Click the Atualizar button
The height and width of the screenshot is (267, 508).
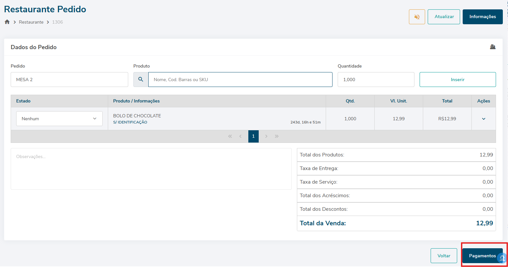click(x=444, y=17)
